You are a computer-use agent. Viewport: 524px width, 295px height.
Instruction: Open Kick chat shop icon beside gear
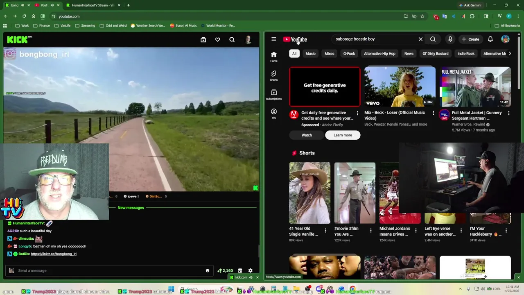point(240,270)
